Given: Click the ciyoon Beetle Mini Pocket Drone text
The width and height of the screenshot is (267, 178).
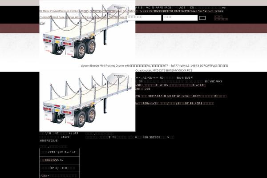Looking at the screenshot, I should click(x=154, y=66).
